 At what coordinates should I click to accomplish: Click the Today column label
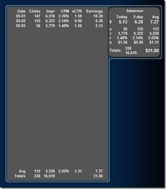tap(122, 17)
